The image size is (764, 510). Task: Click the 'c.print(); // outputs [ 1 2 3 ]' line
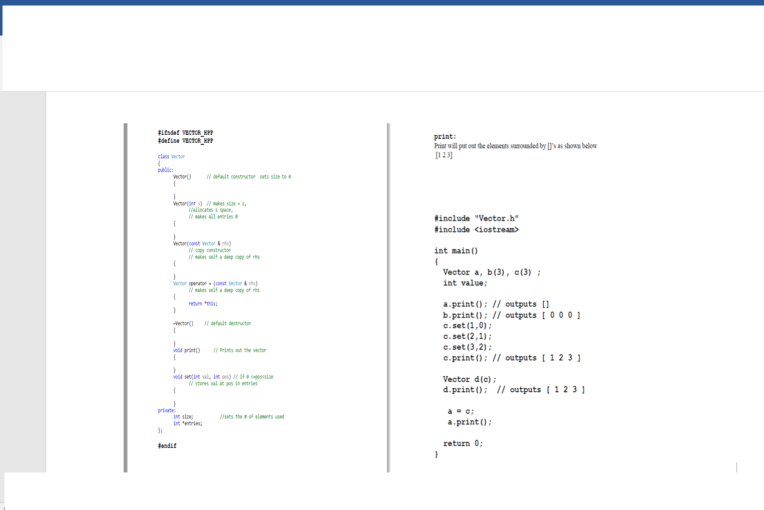(512, 358)
